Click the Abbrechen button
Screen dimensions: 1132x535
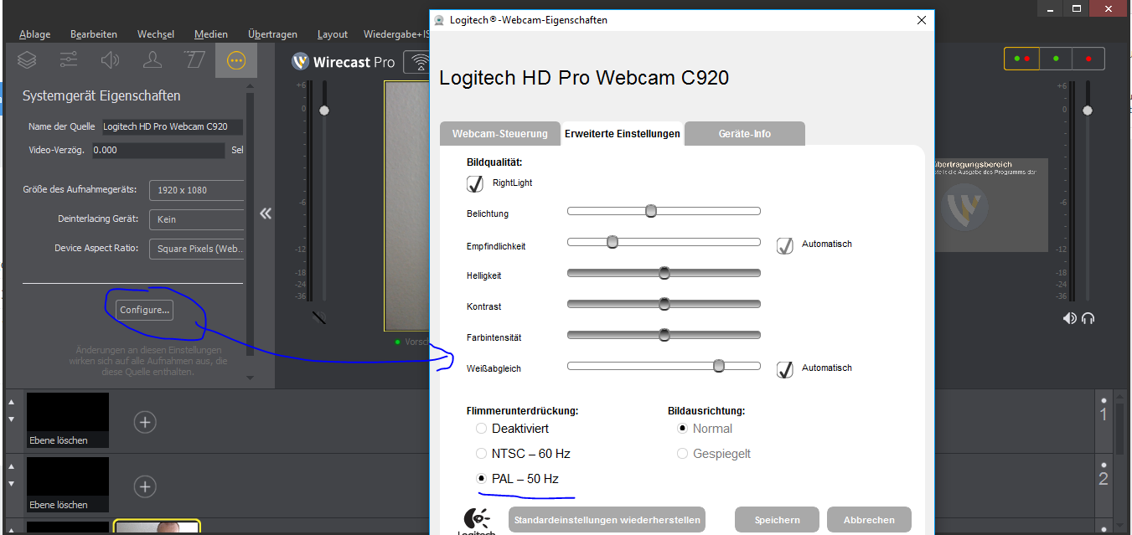coord(869,520)
